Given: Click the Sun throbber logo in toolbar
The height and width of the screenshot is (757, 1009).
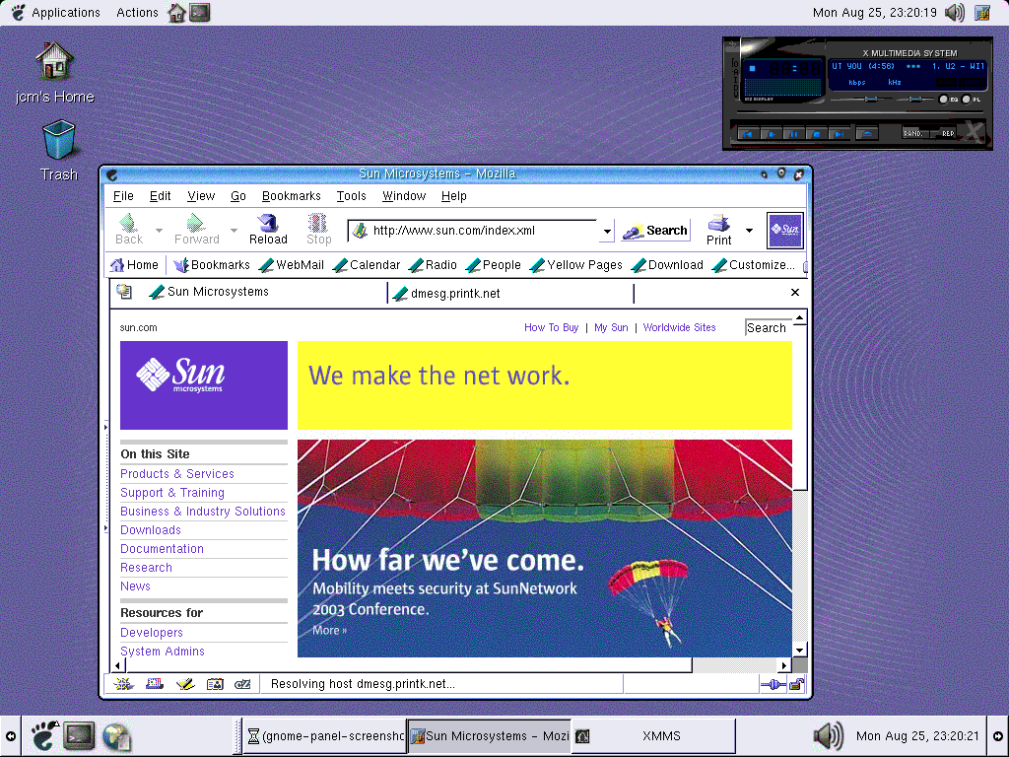Looking at the screenshot, I should [785, 230].
